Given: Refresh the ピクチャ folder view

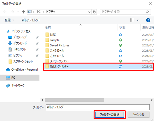Looking at the screenshot, I should tap(94, 12).
